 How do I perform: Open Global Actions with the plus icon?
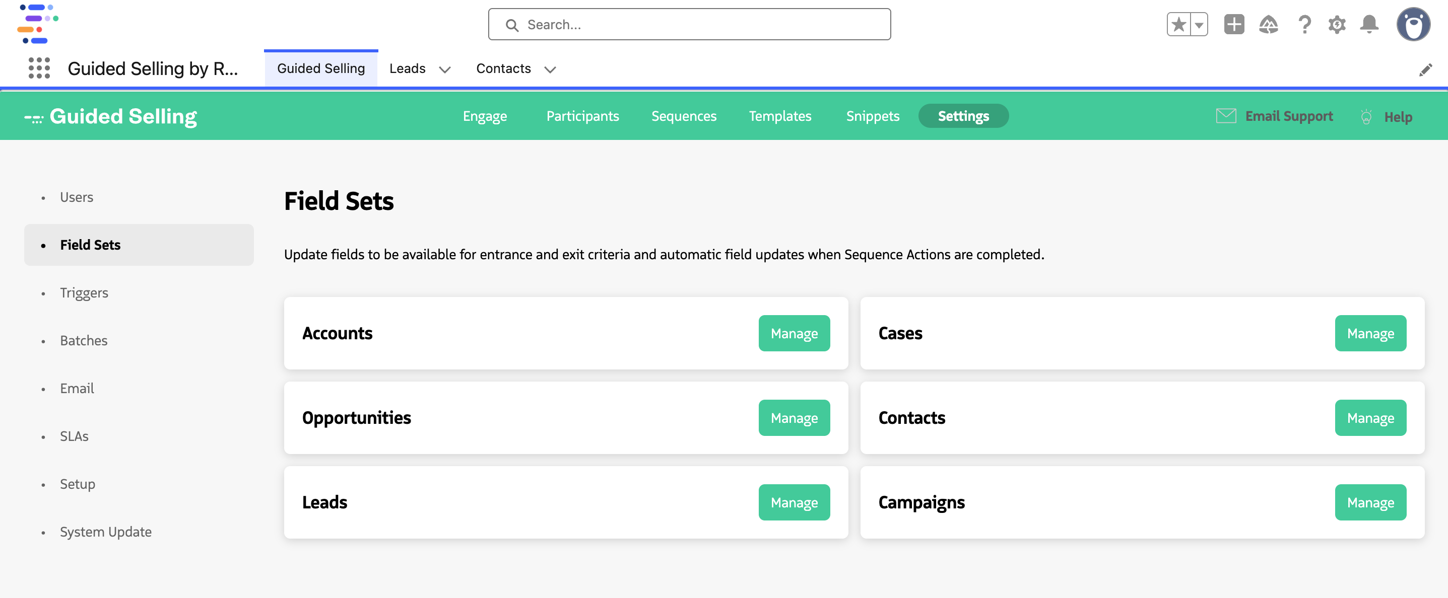[x=1233, y=24]
